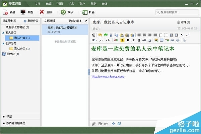Image resolution: width=201 pixels, height=134 pixels.
Task: Click the Paste from Word icon
Action: tap(132, 35)
